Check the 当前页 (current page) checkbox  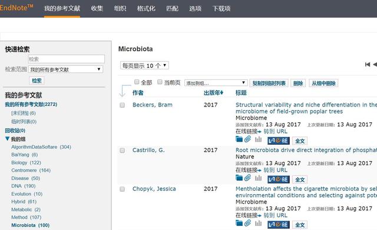[160, 82]
